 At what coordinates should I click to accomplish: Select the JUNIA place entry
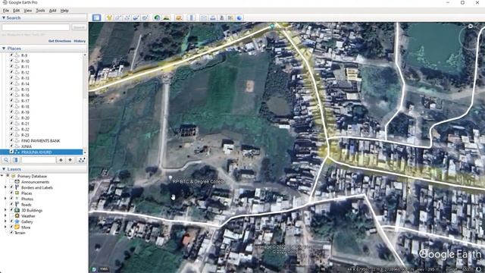[27, 146]
